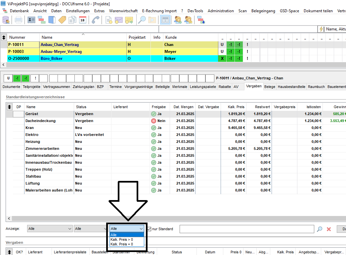The image size is (346, 255).
Task: Choose the highlighted Alle list option
Action: 127,235
